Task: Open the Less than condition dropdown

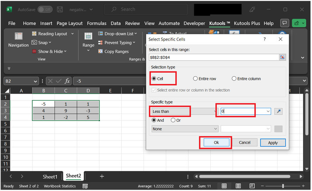Action: pos(184,111)
